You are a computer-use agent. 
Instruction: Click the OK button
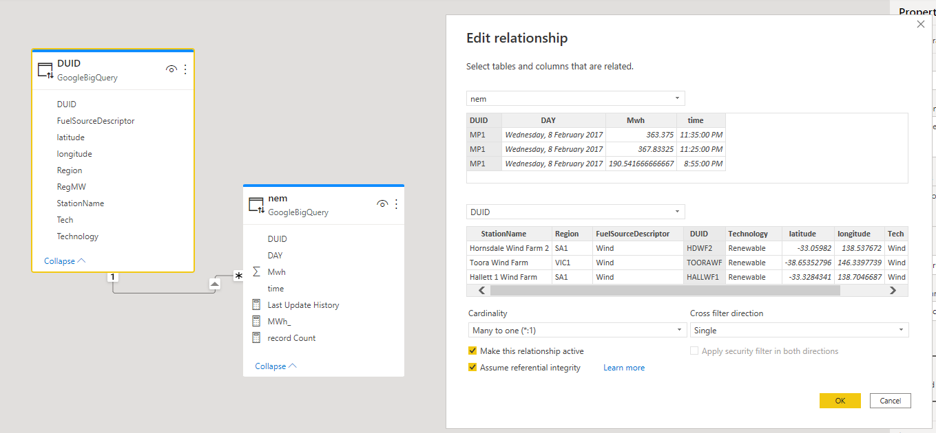point(840,401)
